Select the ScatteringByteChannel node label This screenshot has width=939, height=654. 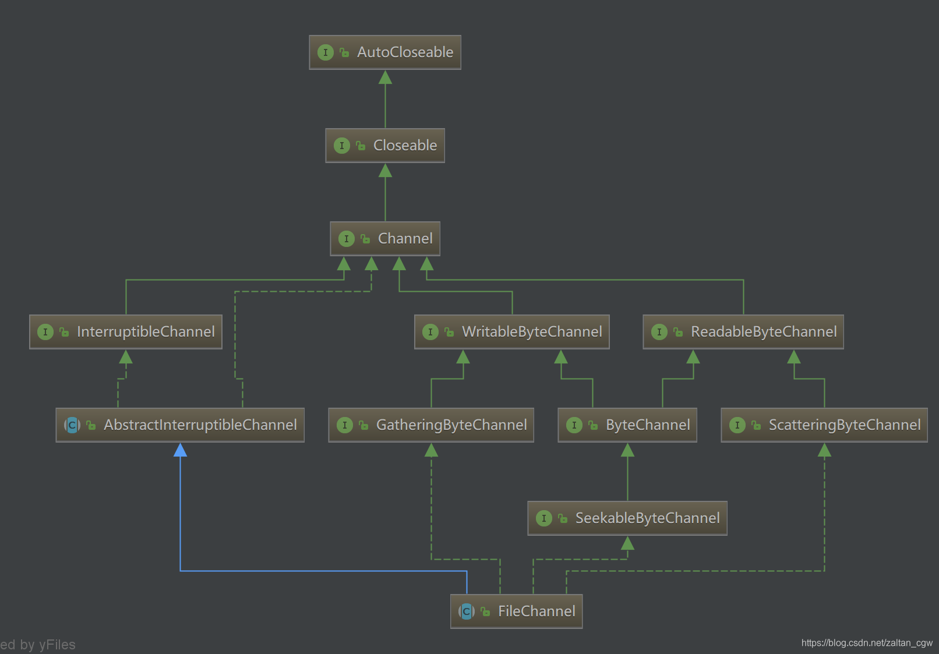[845, 425]
